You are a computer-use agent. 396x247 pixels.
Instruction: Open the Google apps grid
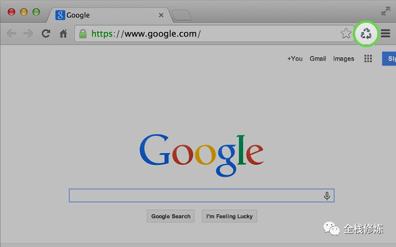click(x=368, y=59)
